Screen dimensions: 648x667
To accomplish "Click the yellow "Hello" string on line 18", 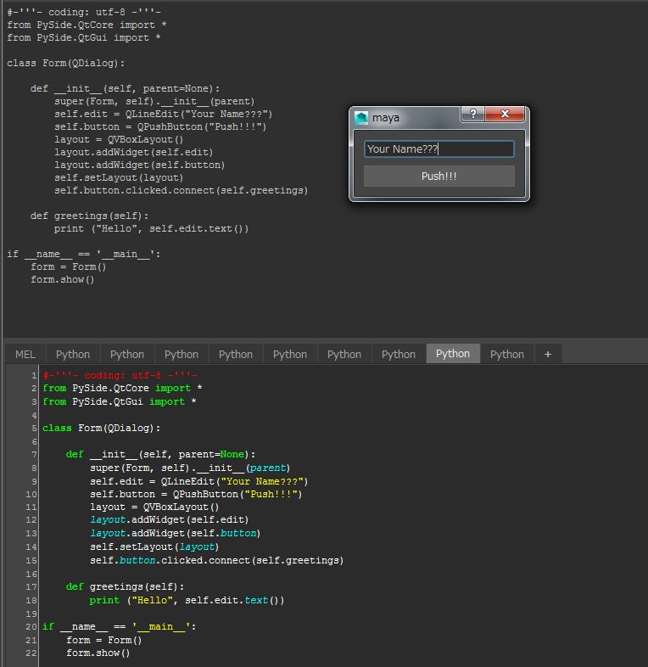I will tap(152, 600).
